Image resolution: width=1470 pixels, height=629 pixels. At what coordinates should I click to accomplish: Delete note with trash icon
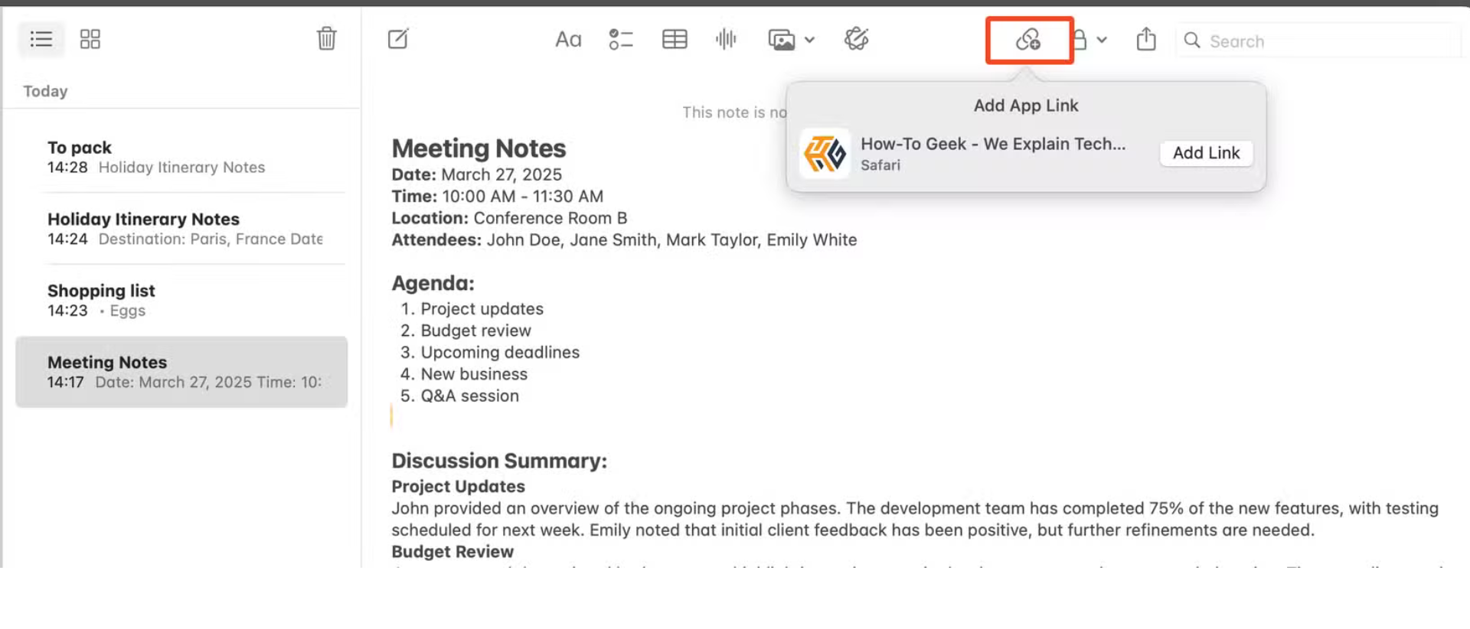coord(326,38)
